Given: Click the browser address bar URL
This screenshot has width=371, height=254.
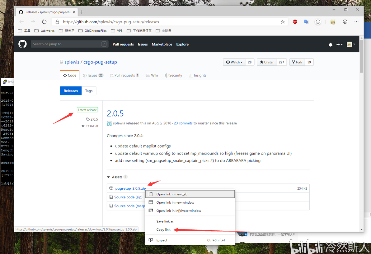Looking at the screenshot, I should click(x=111, y=22).
